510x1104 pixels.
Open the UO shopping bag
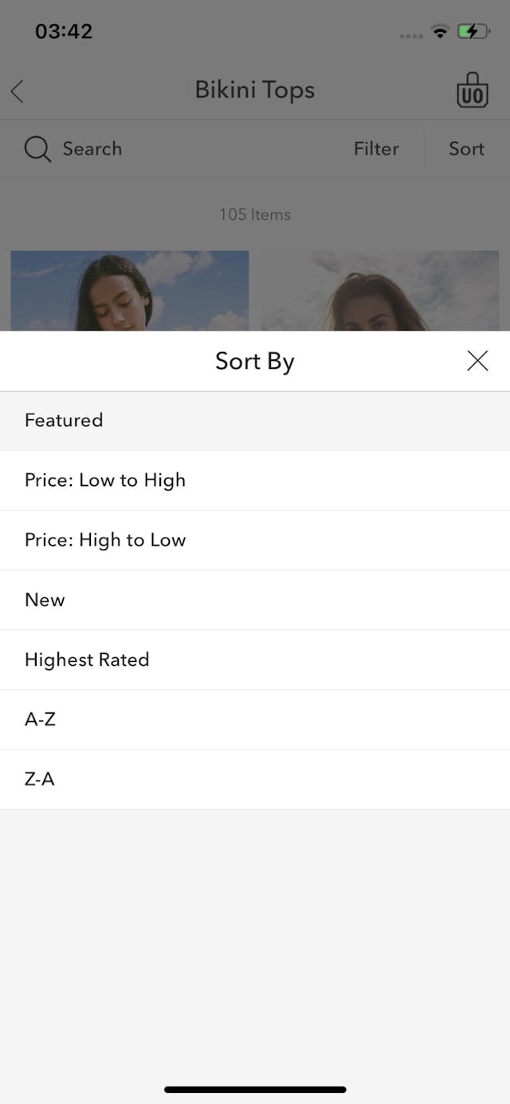pyautogui.click(x=472, y=91)
